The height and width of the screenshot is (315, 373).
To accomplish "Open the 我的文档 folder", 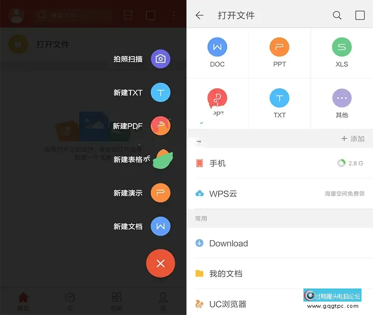I will [280, 273].
